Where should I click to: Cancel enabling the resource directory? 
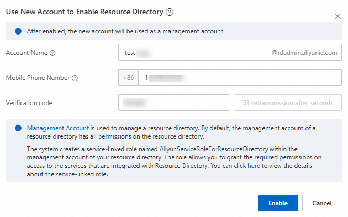[321, 203]
